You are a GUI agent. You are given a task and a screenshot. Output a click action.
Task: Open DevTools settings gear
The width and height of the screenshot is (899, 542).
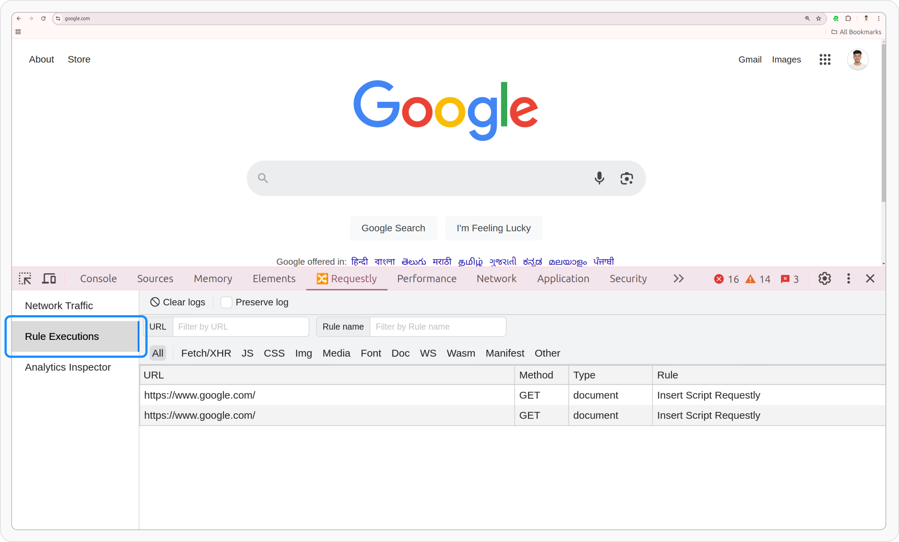coord(824,278)
